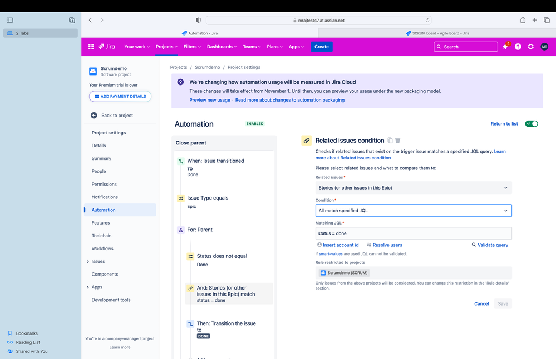Click the For: Parent branch icon
This screenshot has width=556, height=359.
pyautogui.click(x=181, y=230)
